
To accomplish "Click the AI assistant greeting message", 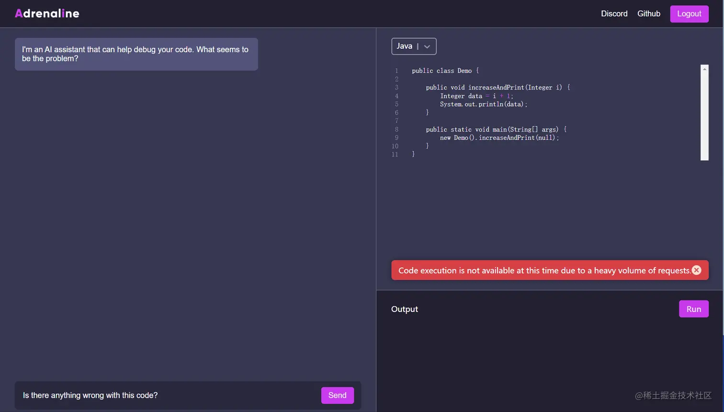I will coord(136,54).
